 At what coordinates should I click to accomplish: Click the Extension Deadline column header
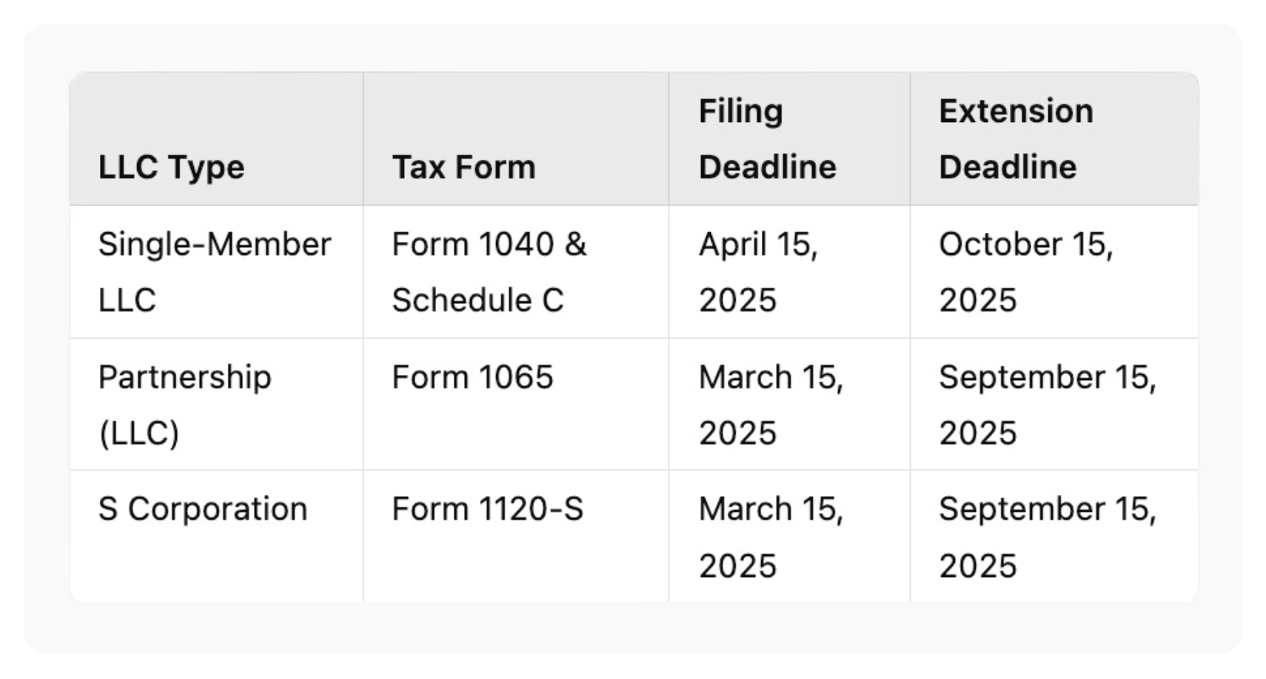click(x=1016, y=139)
